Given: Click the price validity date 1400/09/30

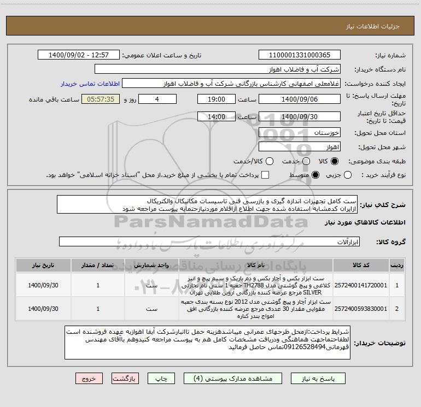Looking at the screenshot, I should coord(300,116).
